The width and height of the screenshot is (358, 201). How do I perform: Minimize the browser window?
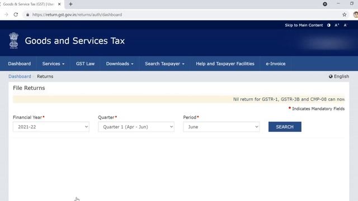(x=338, y=4)
